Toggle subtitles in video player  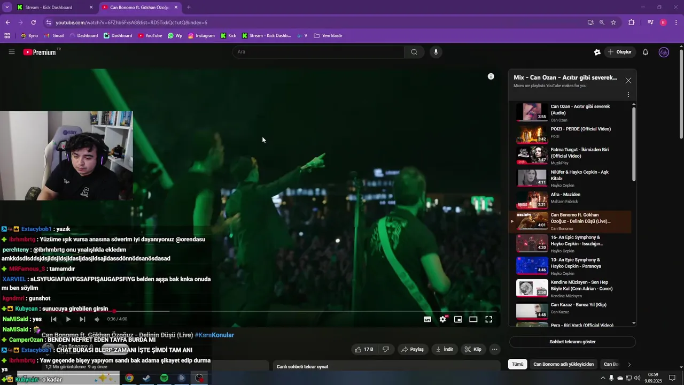(428, 319)
